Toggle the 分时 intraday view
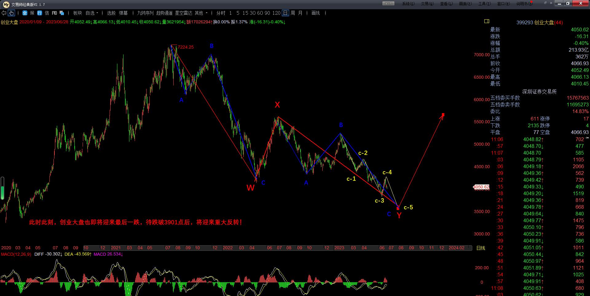Screen dimensions: 590x296 click(x=221, y=13)
